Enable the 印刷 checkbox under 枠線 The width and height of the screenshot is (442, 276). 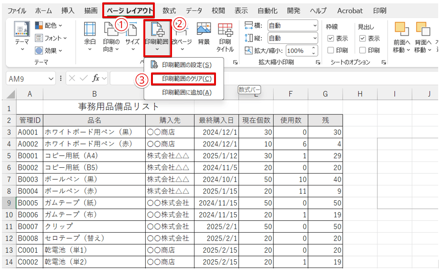pyautogui.click(x=330, y=50)
